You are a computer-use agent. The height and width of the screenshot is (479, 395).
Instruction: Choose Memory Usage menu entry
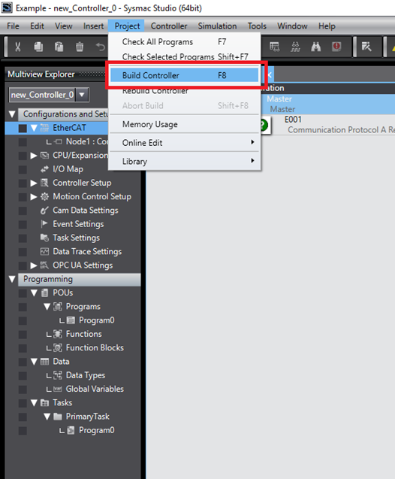(185, 124)
